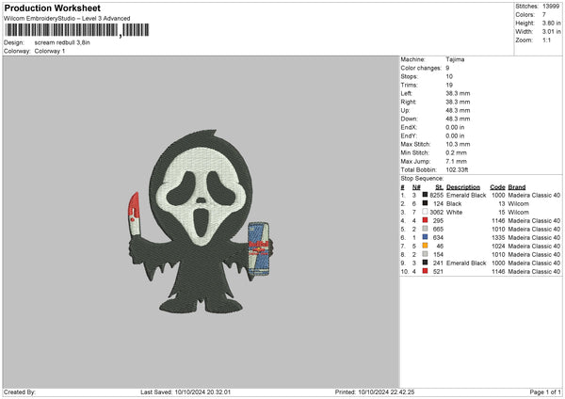This screenshot has height=399, width=565.
Task: Click the 'Page 1 of 1' footer text
Action: (545, 391)
